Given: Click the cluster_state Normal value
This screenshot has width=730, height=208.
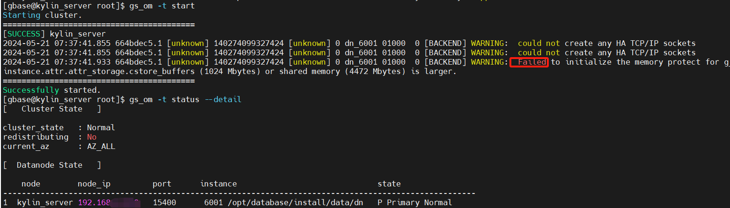Looking at the screenshot, I should pos(101,127).
